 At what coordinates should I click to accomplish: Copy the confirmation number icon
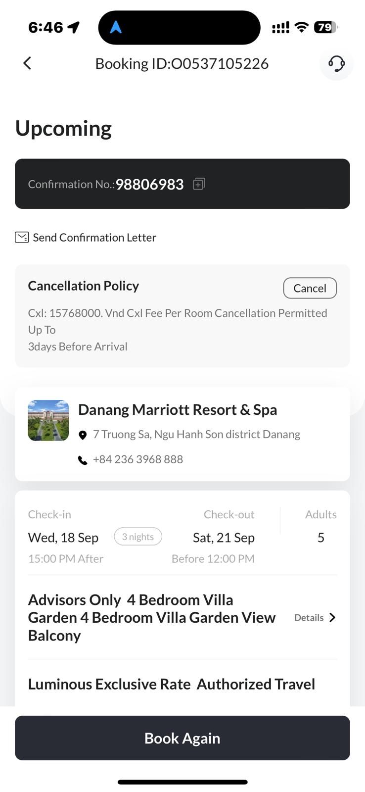click(199, 184)
